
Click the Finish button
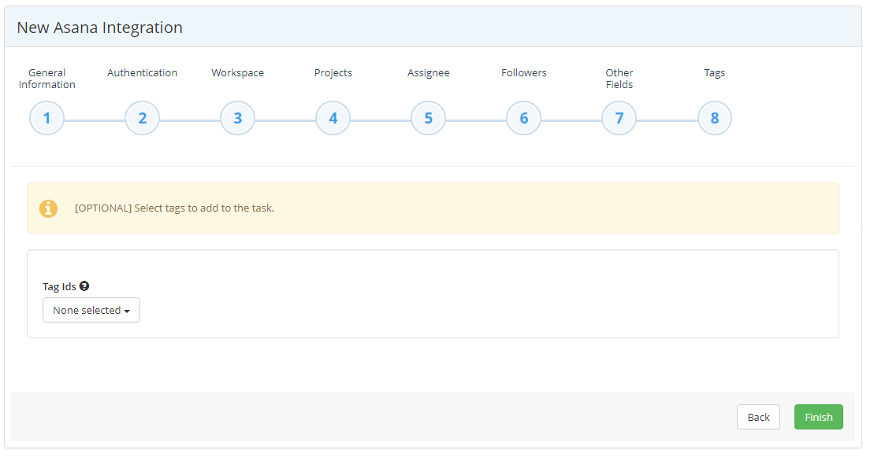818,416
